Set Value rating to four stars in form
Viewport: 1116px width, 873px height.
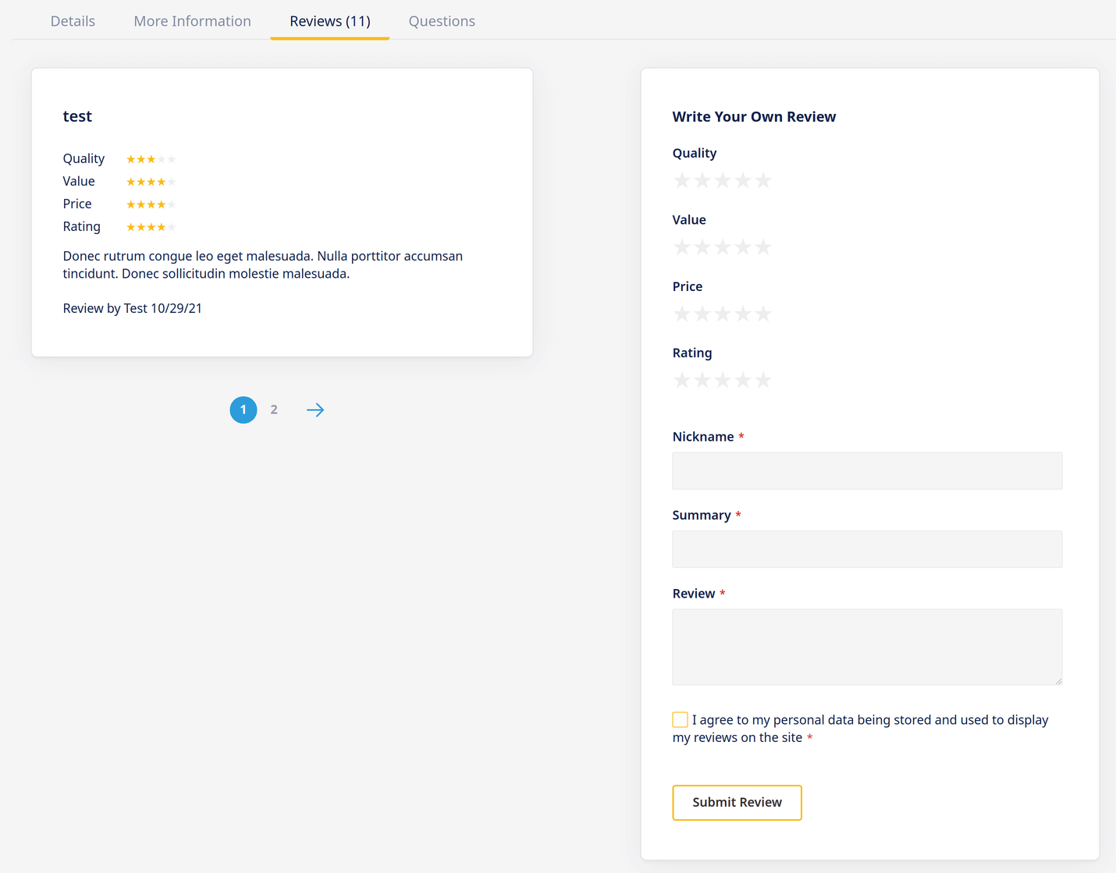(x=743, y=247)
